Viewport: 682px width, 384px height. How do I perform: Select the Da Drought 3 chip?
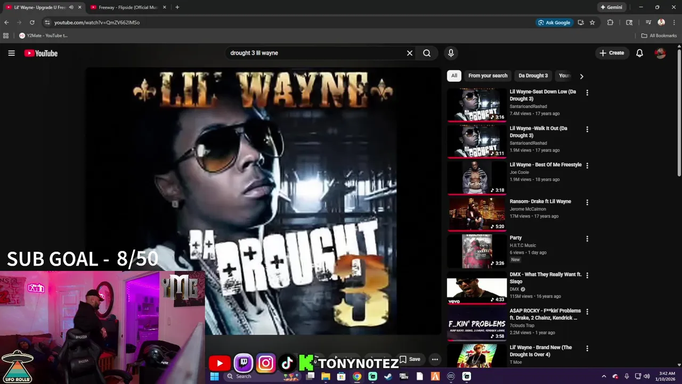tap(533, 76)
